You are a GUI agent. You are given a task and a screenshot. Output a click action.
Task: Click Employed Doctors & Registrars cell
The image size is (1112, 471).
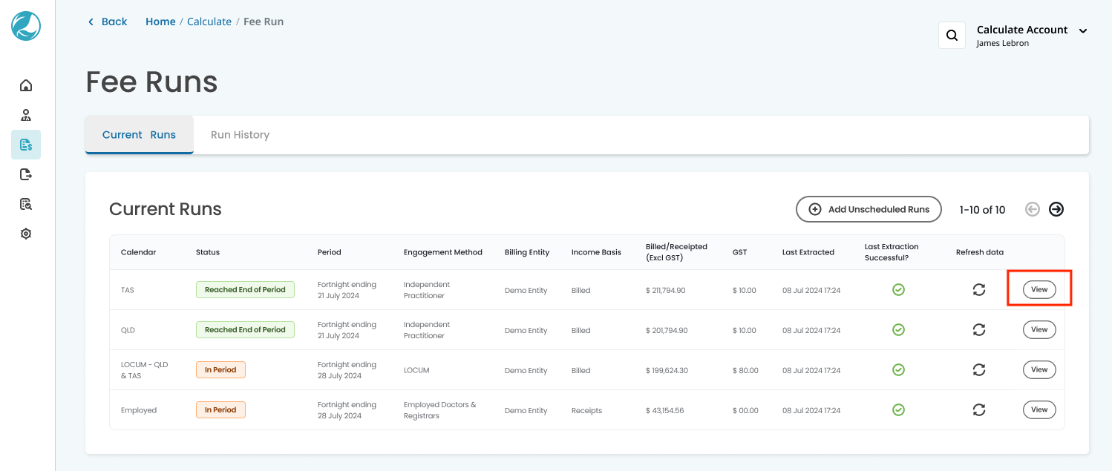click(x=440, y=410)
